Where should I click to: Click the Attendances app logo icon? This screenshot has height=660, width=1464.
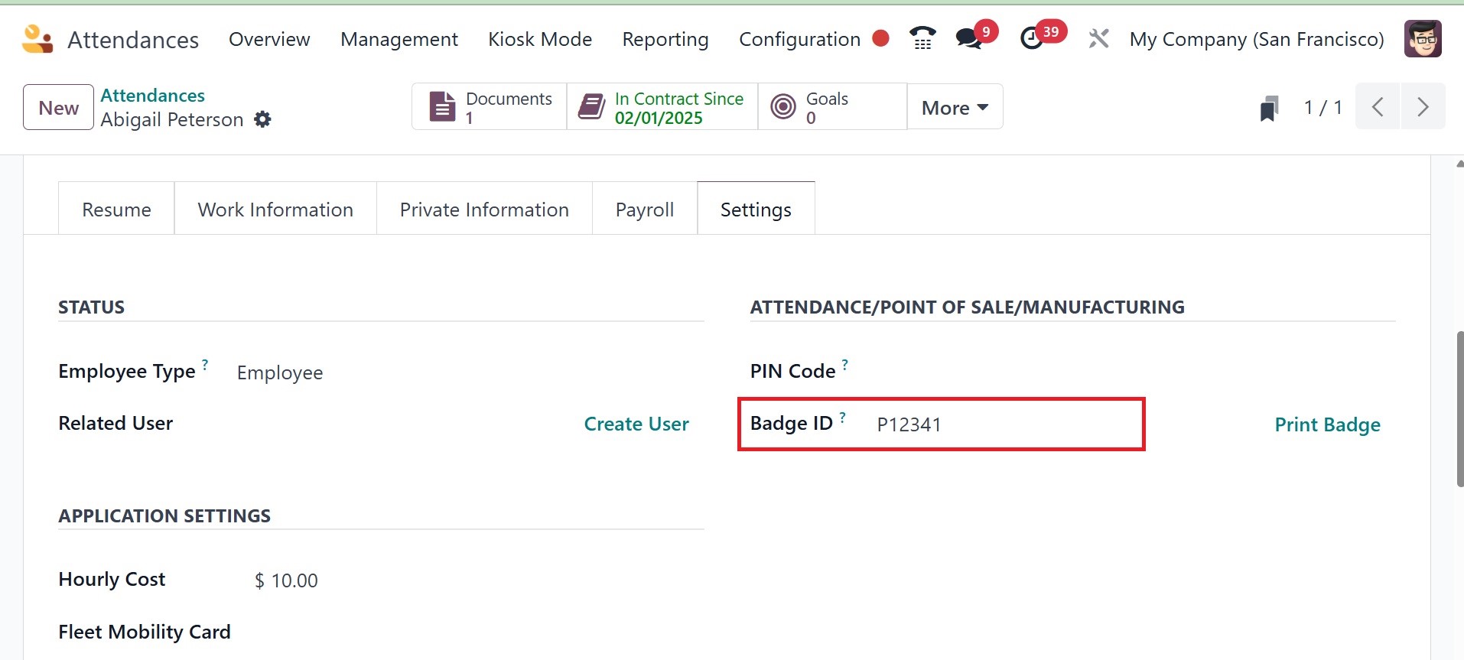tap(37, 39)
